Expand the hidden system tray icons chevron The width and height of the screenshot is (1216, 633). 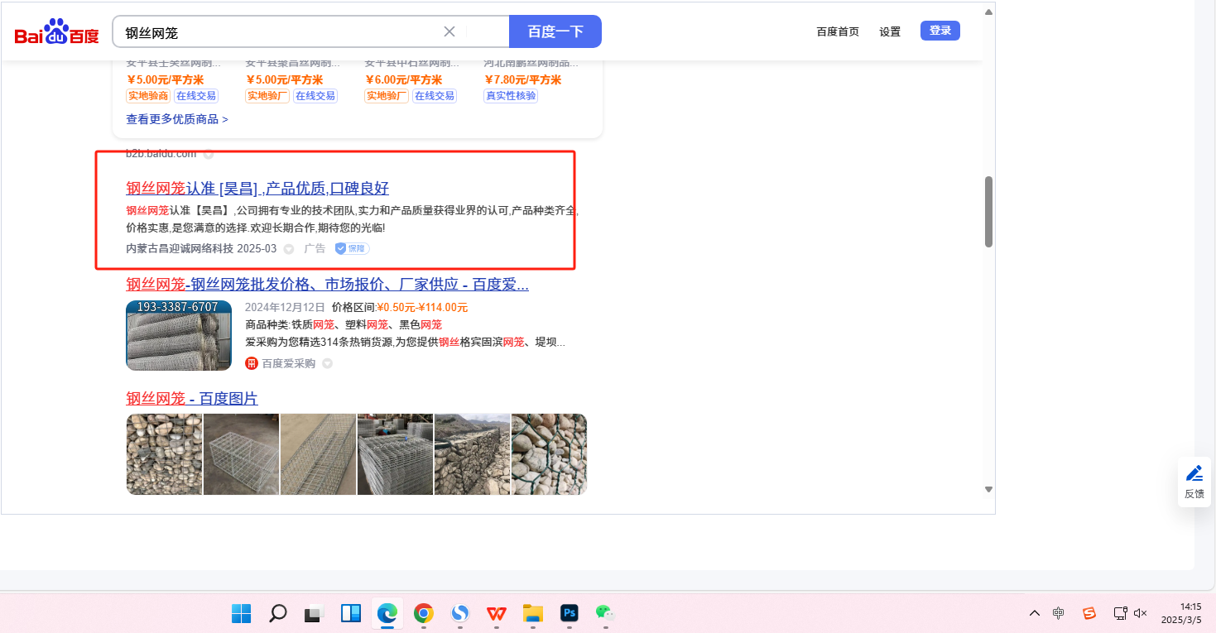coord(1034,613)
